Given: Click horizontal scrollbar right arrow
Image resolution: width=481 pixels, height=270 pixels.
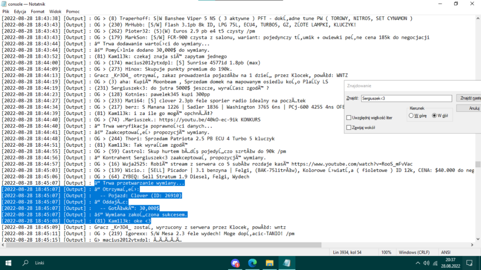Looking at the screenshot, I should pos(472,245).
